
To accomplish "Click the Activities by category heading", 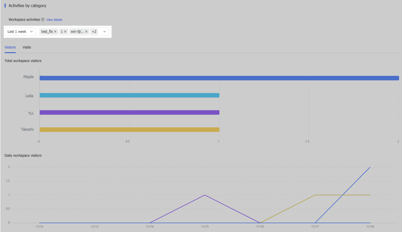I will (27, 6).
